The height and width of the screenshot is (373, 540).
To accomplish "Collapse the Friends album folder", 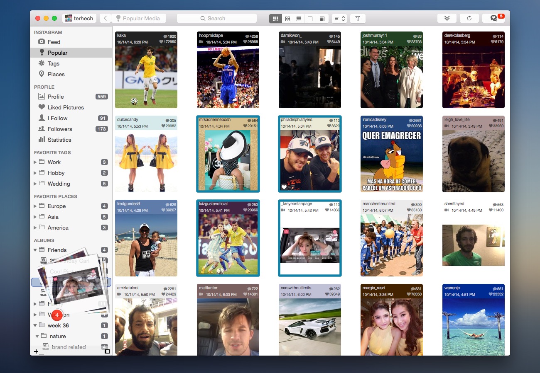I will click(35, 250).
